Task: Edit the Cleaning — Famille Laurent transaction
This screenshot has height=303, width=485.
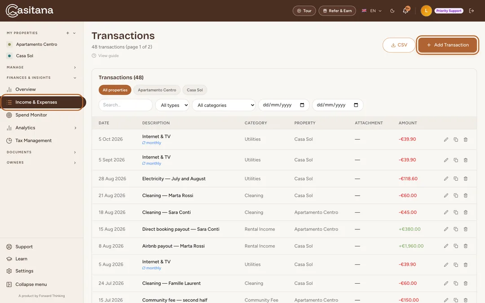Action: point(446,283)
